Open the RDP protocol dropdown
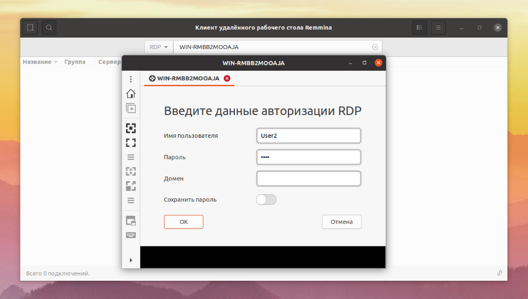 tap(159, 47)
